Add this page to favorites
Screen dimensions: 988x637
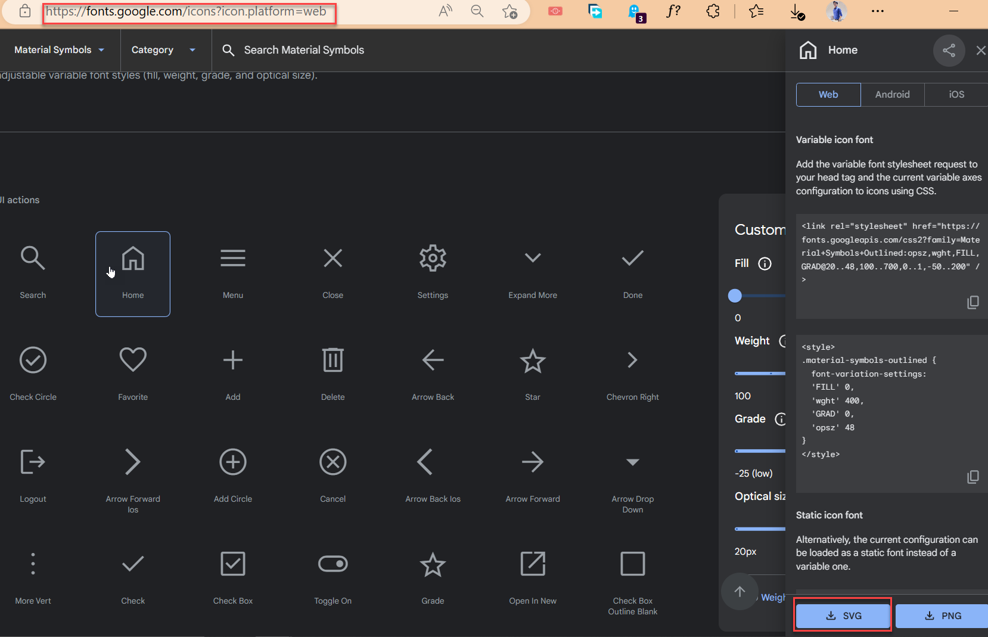click(x=509, y=11)
